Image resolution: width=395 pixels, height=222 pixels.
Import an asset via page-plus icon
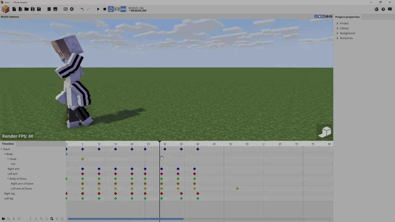tap(20, 9)
